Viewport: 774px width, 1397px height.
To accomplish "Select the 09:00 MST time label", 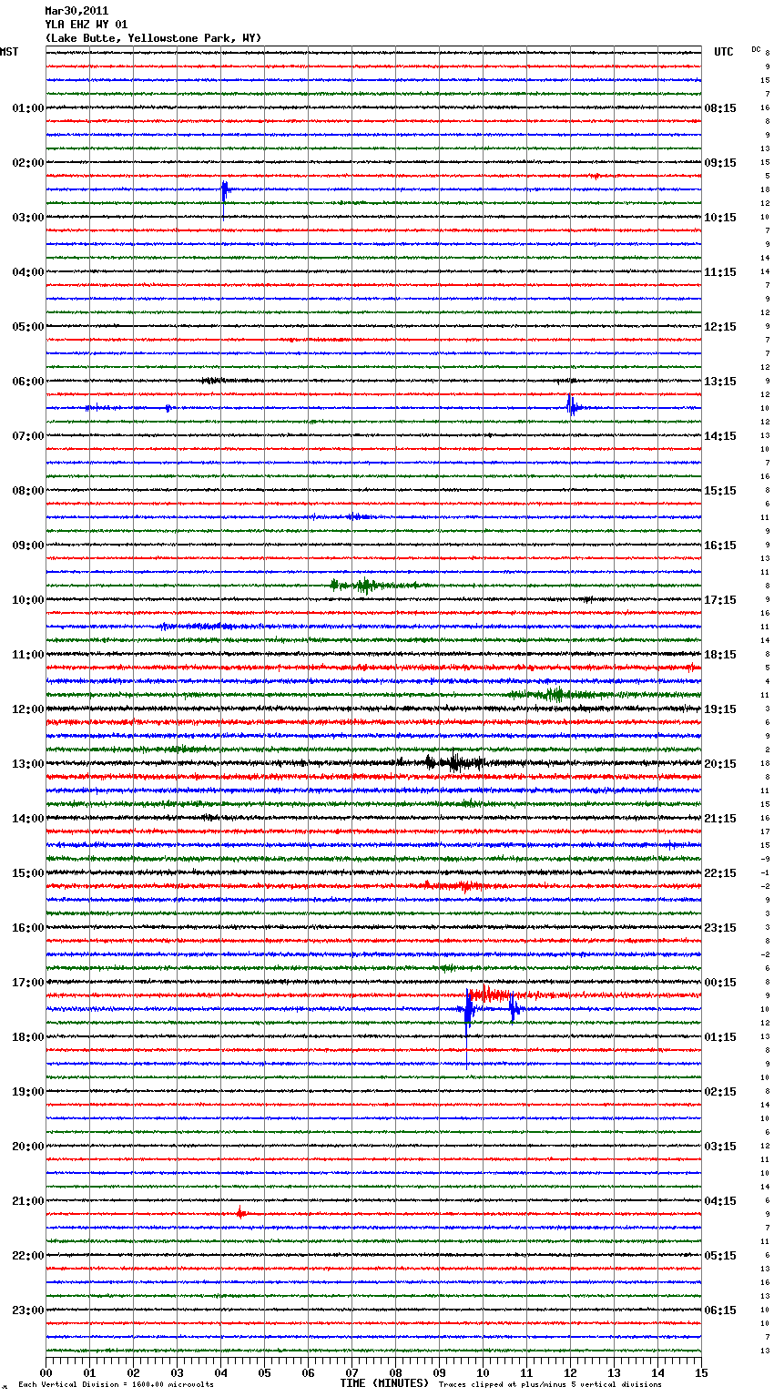I will pos(28,546).
